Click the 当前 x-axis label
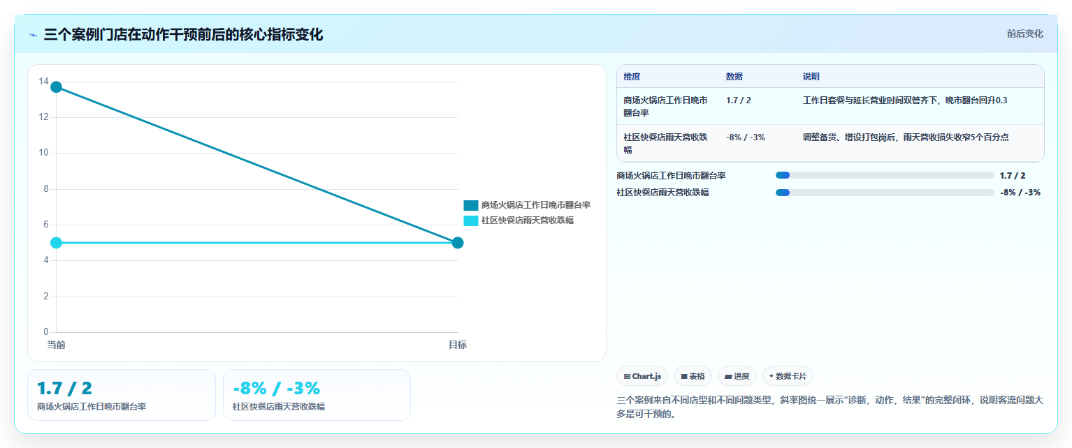This screenshot has height=448, width=1072. [x=56, y=345]
